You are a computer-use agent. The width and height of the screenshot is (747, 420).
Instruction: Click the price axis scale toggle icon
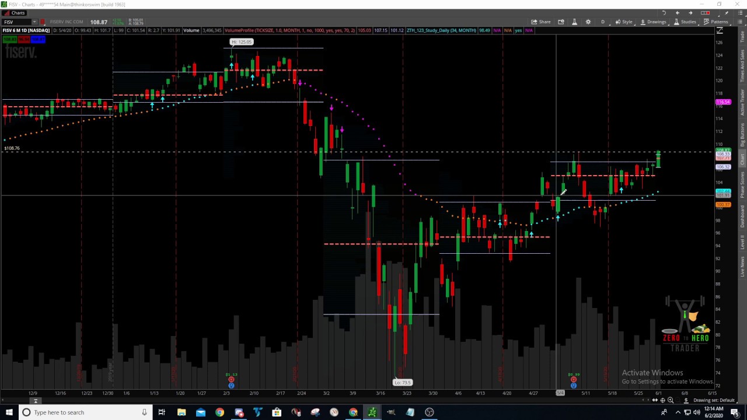click(x=720, y=30)
